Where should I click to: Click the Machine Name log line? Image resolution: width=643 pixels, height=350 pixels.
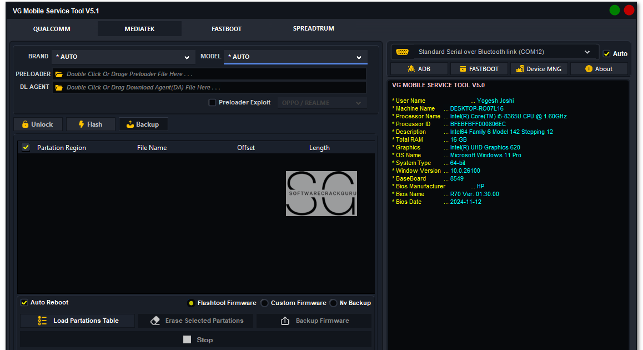pyautogui.click(x=448, y=108)
